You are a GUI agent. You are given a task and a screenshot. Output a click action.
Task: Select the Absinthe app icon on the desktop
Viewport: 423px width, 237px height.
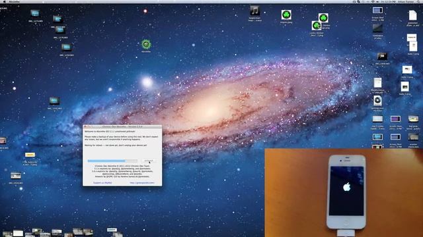point(146,44)
